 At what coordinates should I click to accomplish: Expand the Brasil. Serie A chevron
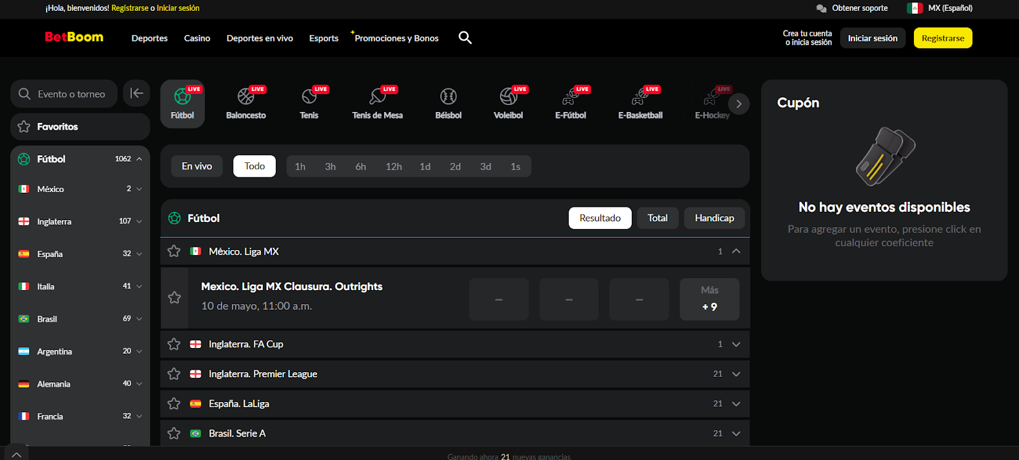[x=736, y=433]
